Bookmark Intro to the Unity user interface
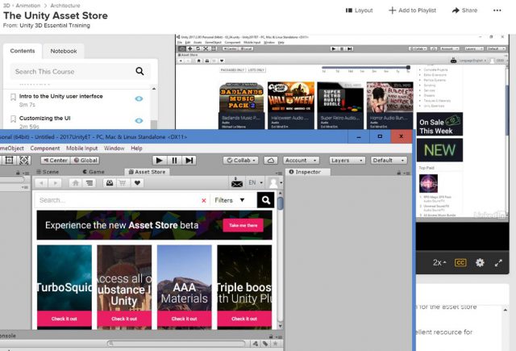 [x=13, y=97]
